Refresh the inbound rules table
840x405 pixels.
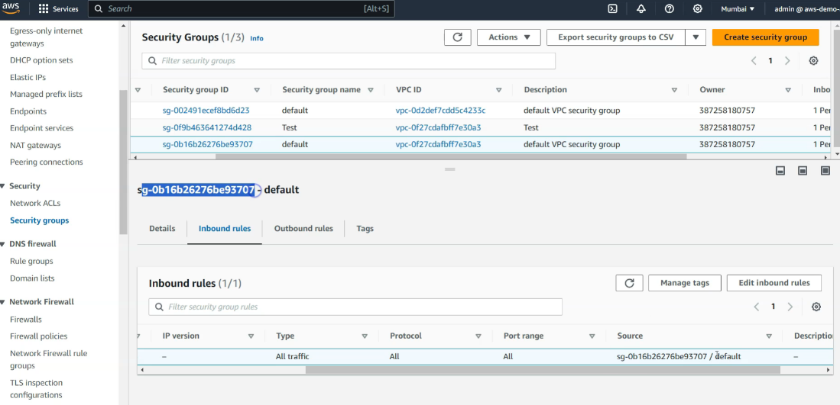pos(629,283)
